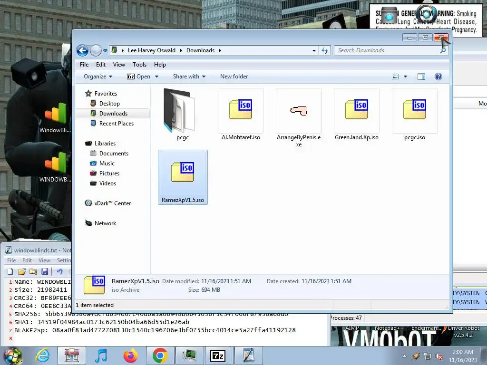The height and width of the screenshot is (365, 487).
Task: Open the view options dropdown arrow
Action: [405, 77]
